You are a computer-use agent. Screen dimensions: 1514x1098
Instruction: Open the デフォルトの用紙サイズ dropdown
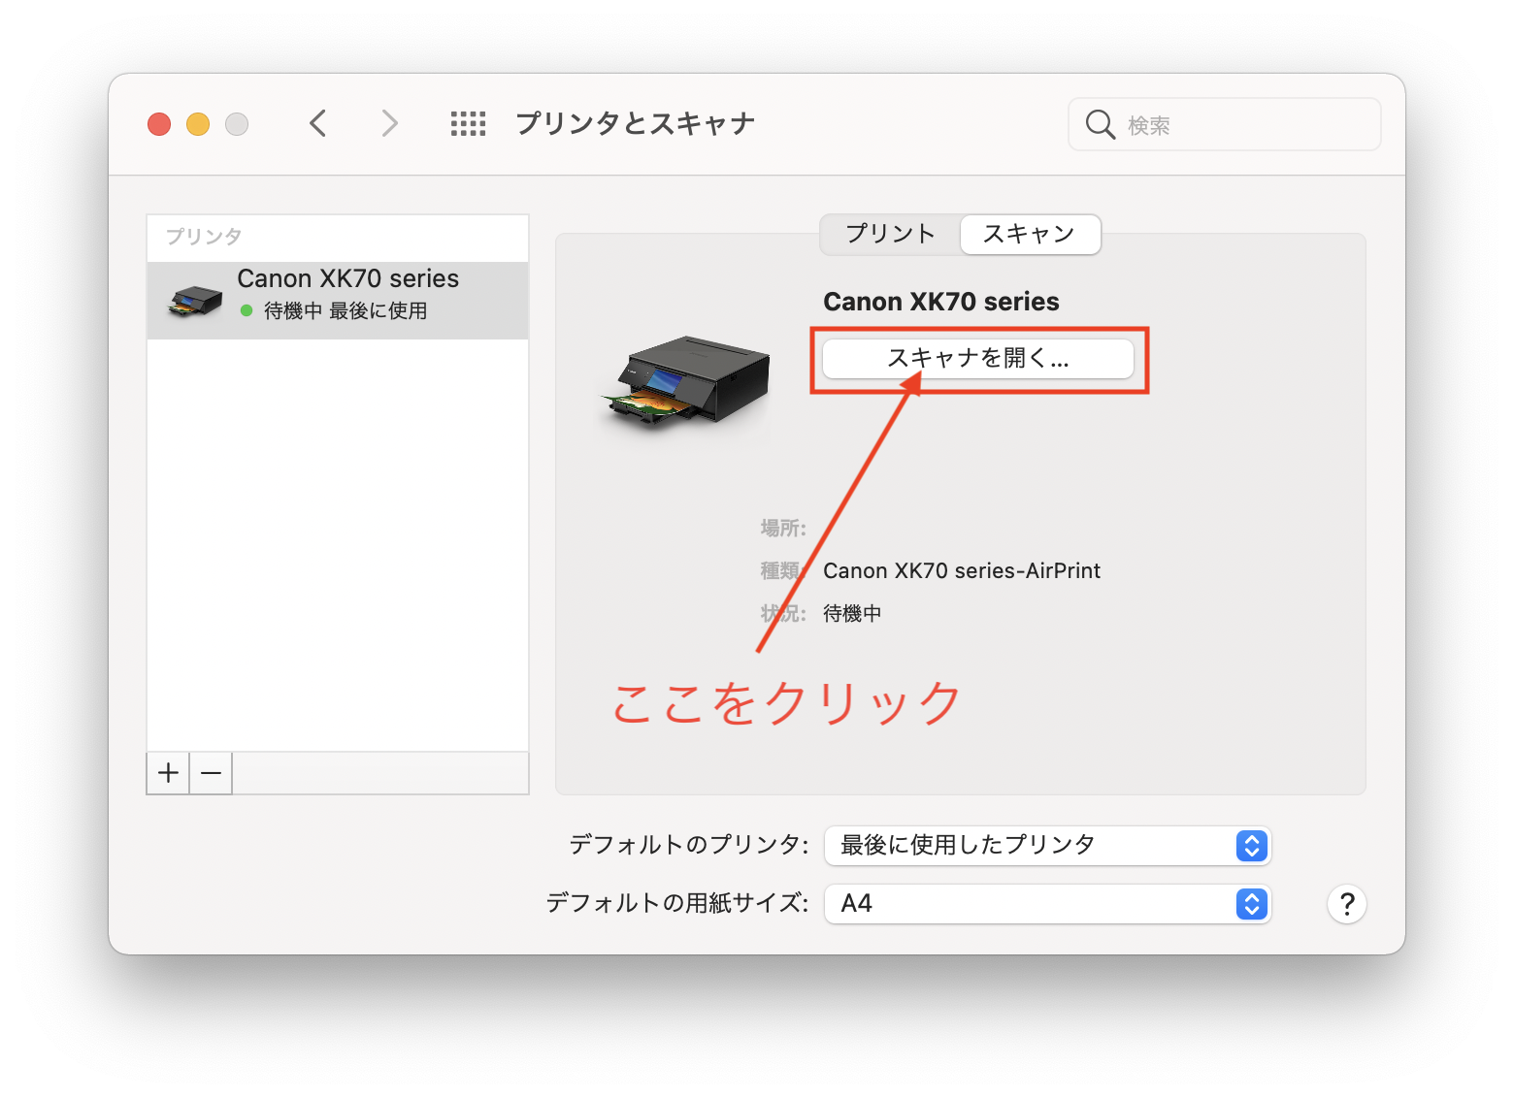point(1047,904)
